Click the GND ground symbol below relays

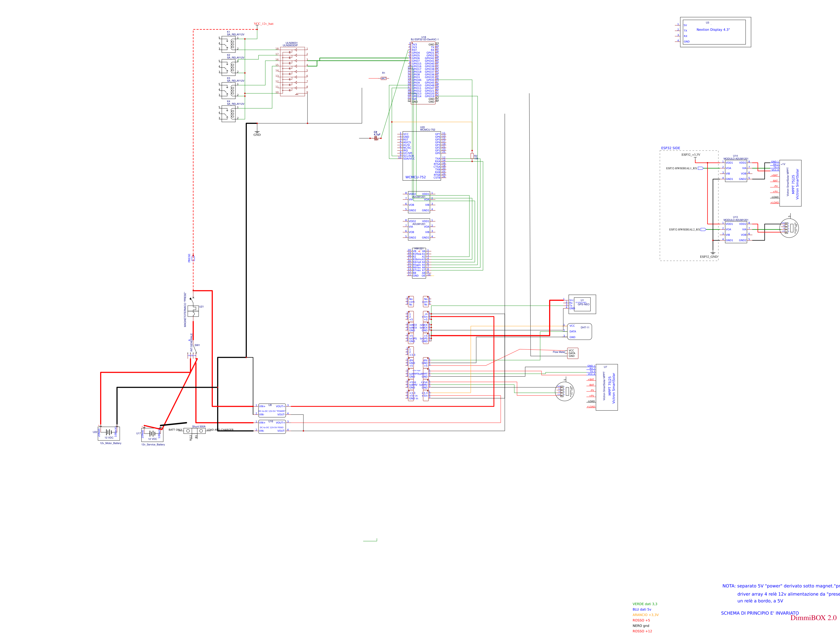pos(257,132)
